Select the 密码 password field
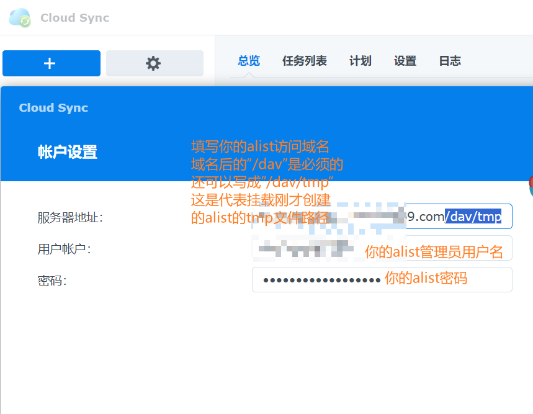Image resolution: width=533 pixels, height=414 pixels. [x=382, y=279]
